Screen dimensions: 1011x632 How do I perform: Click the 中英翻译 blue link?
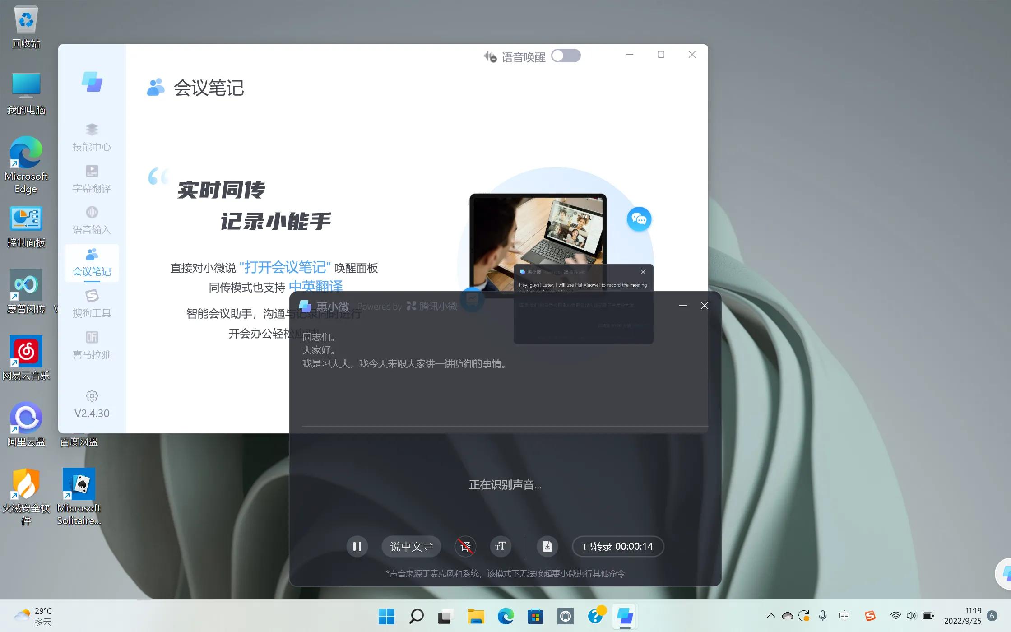click(x=316, y=287)
